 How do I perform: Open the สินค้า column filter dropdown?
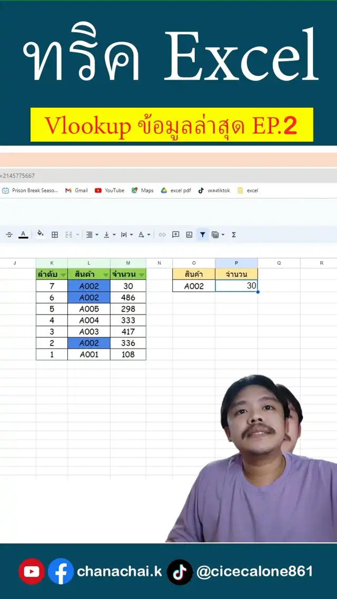[106, 275]
